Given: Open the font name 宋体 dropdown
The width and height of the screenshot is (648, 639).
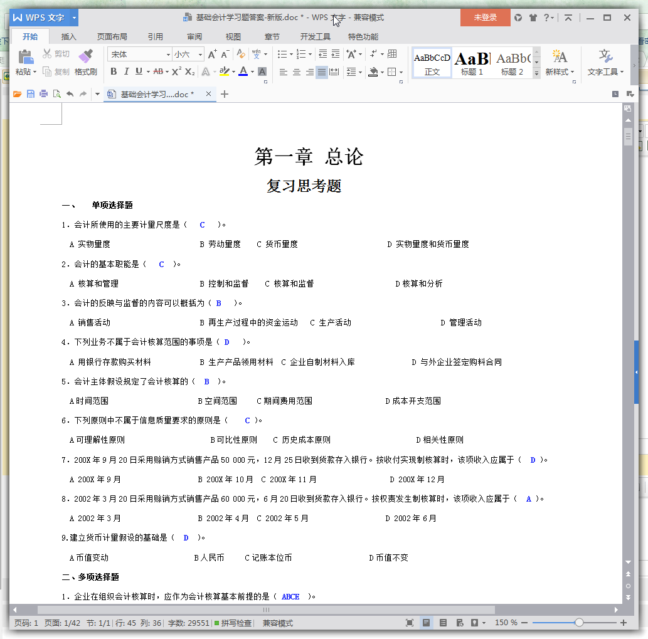Looking at the screenshot, I should (168, 55).
